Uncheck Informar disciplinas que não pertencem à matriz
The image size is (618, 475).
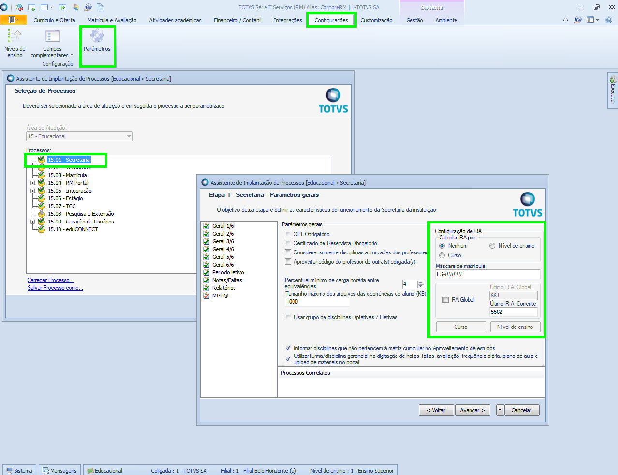pos(288,348)
